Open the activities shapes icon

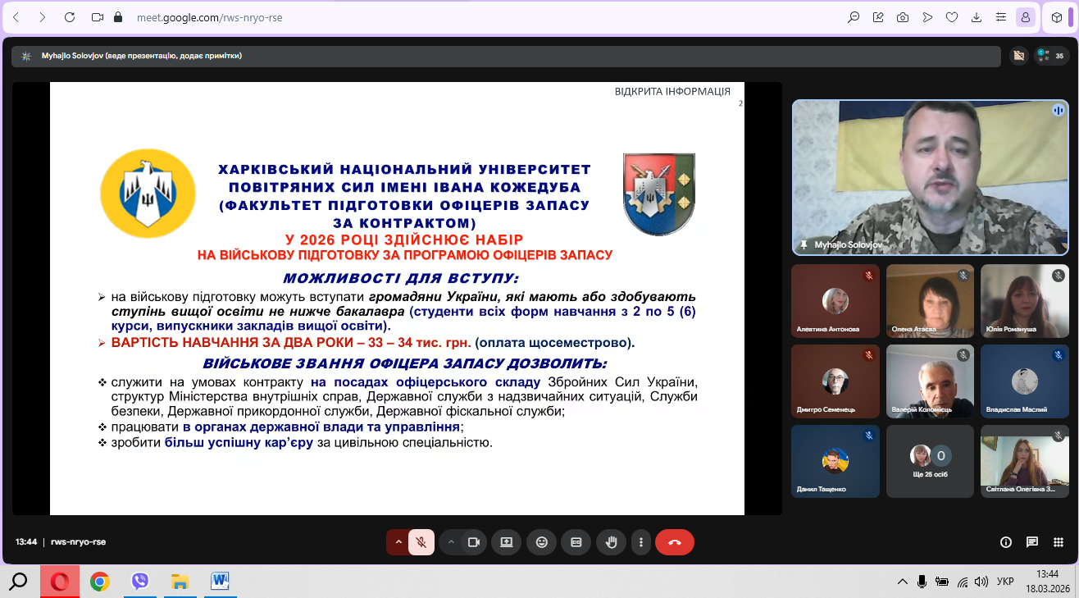point(1059,542)
